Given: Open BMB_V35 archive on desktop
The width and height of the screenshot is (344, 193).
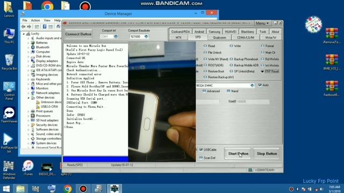Looking at the screenshot, I should pos(332,62).
